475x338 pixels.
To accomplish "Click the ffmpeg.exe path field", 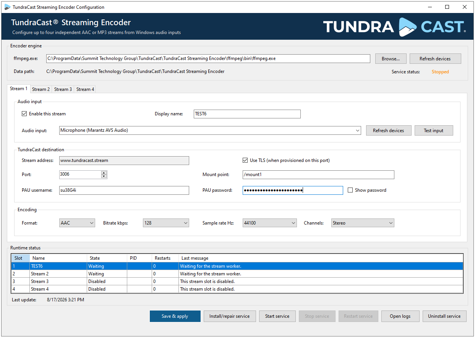I will coord(208,58).
